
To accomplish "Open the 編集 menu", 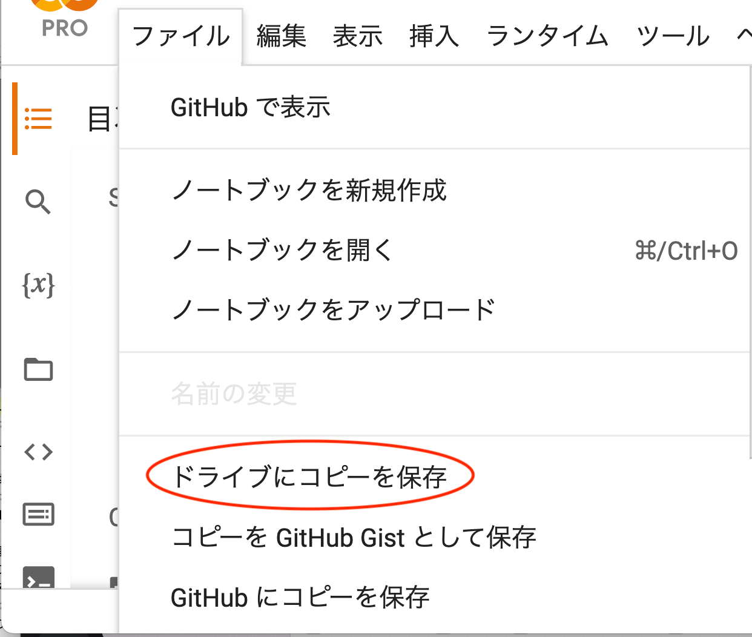I will (281, 36).
